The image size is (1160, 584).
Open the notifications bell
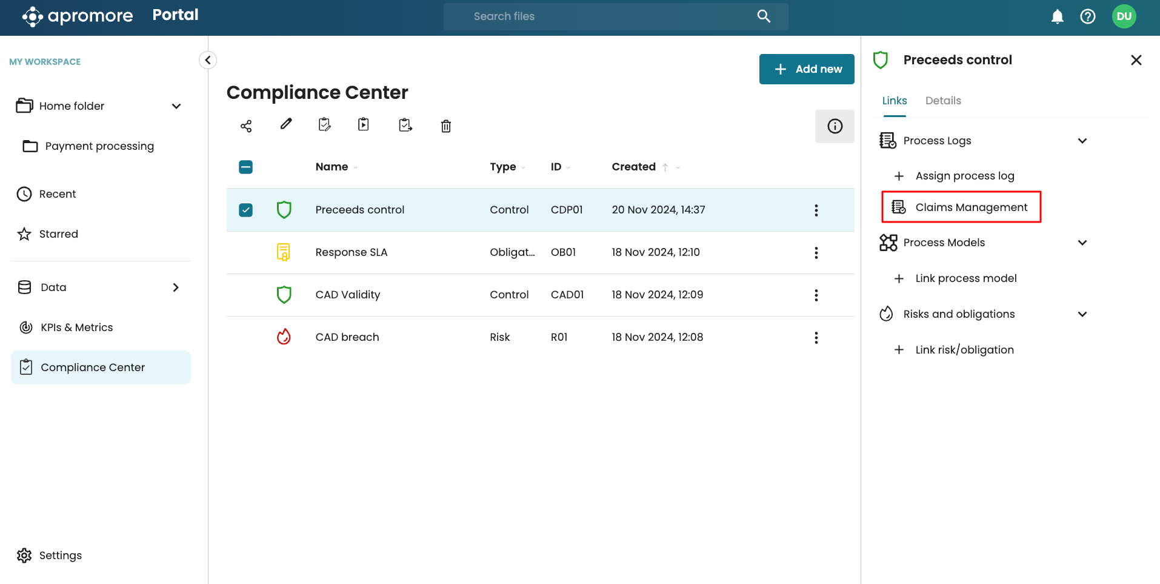[1057, 16]
